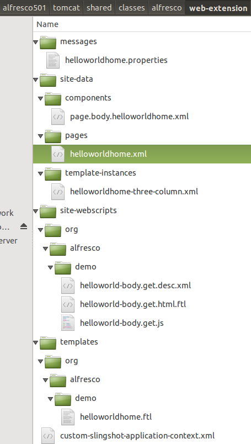
Task: Select helloworld-body.get.js file name
Action: tap(122, 323)
